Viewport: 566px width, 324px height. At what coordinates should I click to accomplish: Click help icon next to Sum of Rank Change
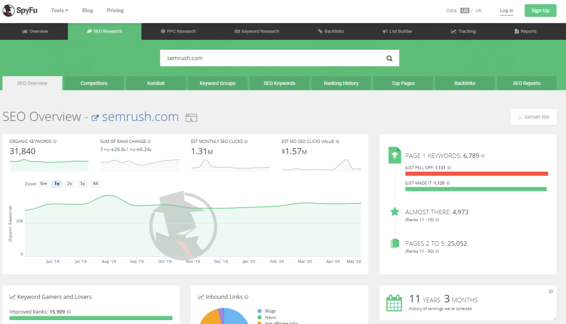[149, 142]
